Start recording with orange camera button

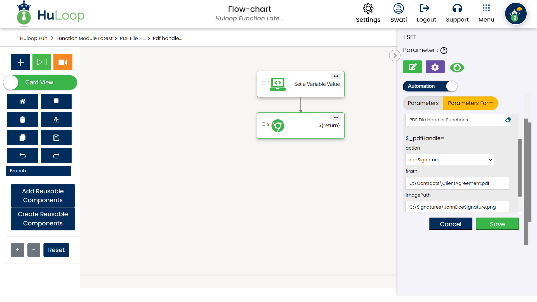coord(63,62)
